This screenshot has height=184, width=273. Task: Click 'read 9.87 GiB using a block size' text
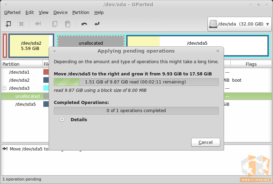pos(100,90)
